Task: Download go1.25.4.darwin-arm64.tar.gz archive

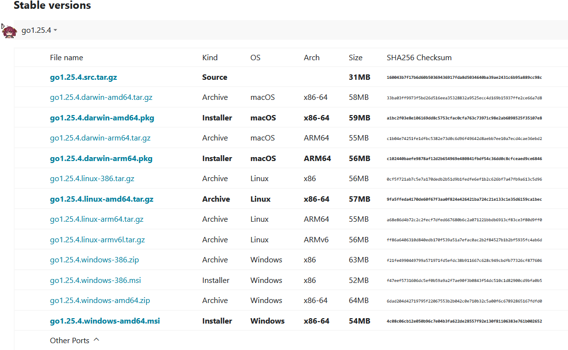Action: [x=100, y=138]
